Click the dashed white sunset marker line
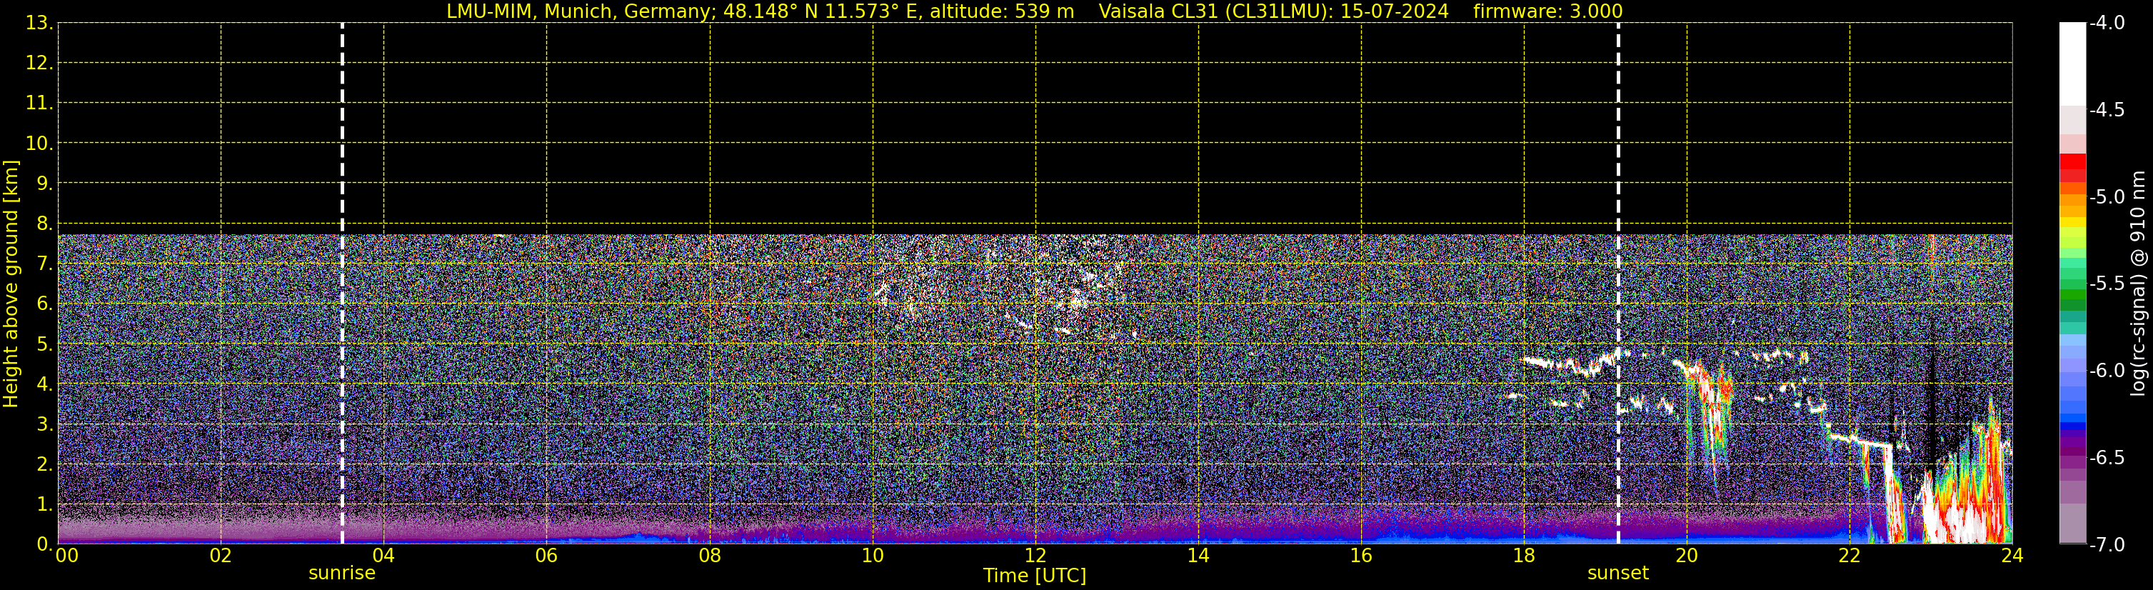Viewport: 2153px width, 590px height. click(x=1618, y=284)
